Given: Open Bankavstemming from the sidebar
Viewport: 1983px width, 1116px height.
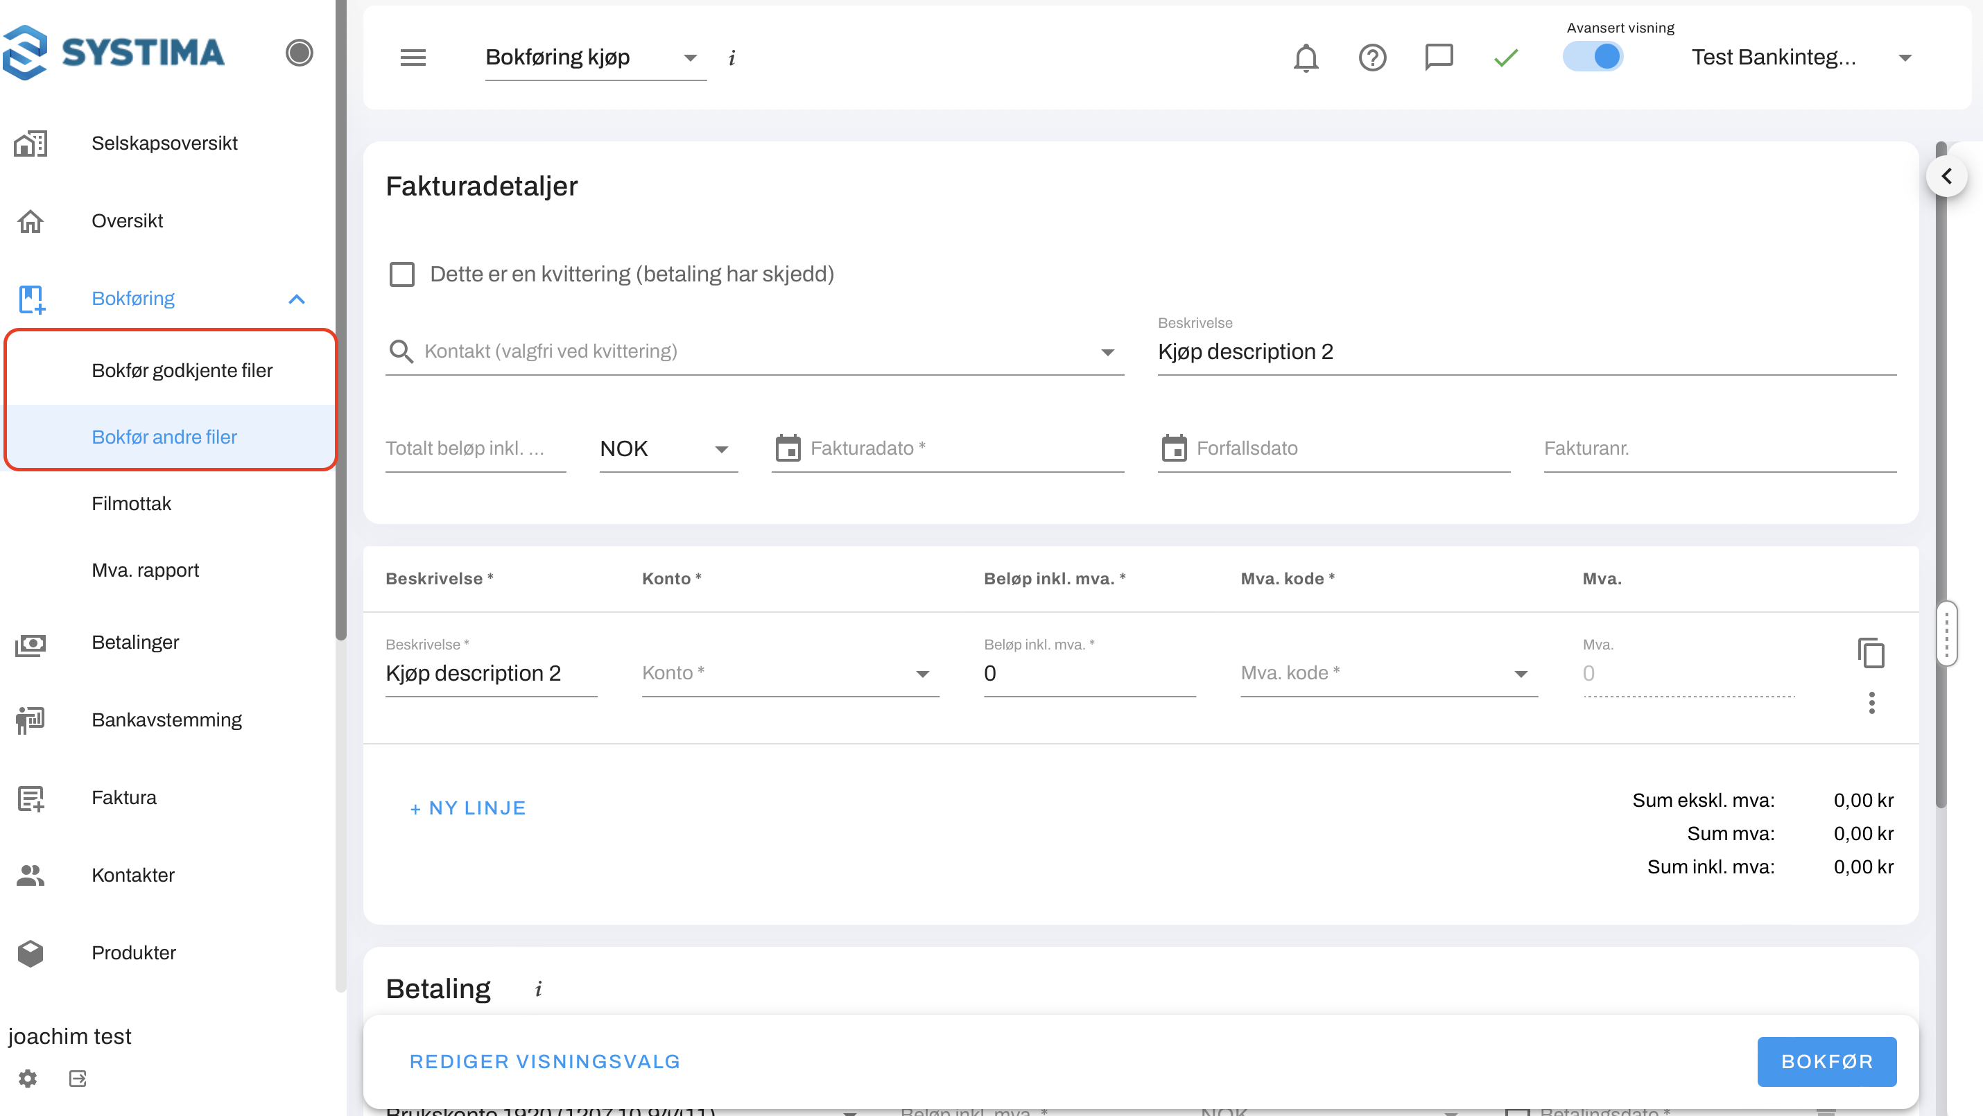Looking at the screenshot, I should tap(166, 720).
